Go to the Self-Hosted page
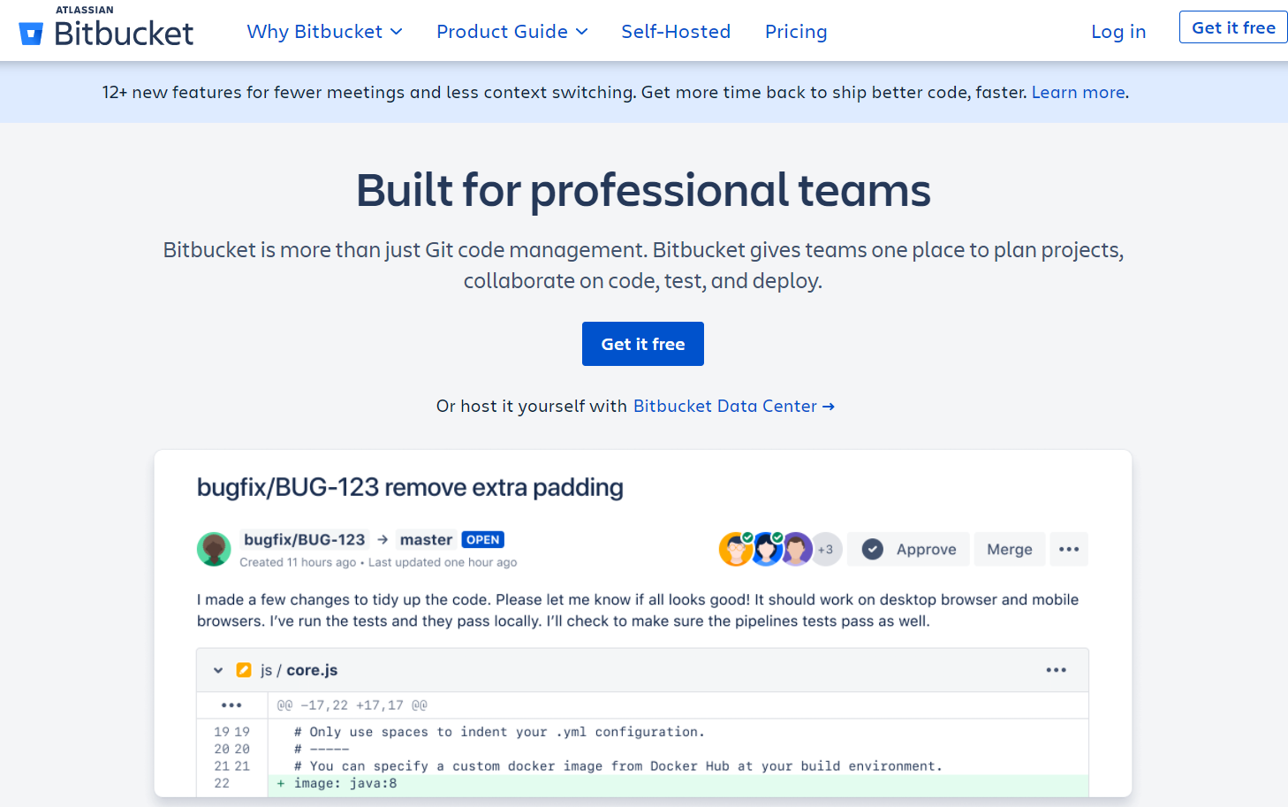 pyautogui.click(x=676, y=32)
